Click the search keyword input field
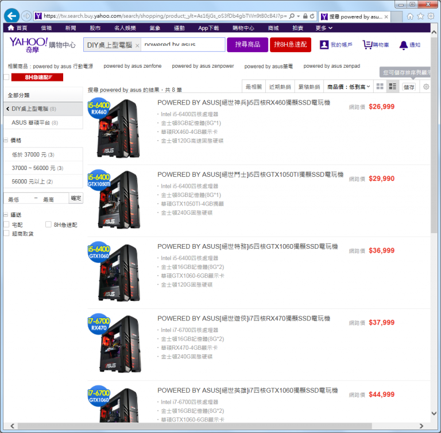 (183, 44)
